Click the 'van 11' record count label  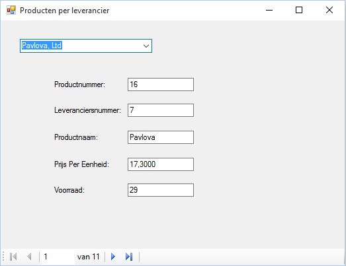tap(89, 257)
